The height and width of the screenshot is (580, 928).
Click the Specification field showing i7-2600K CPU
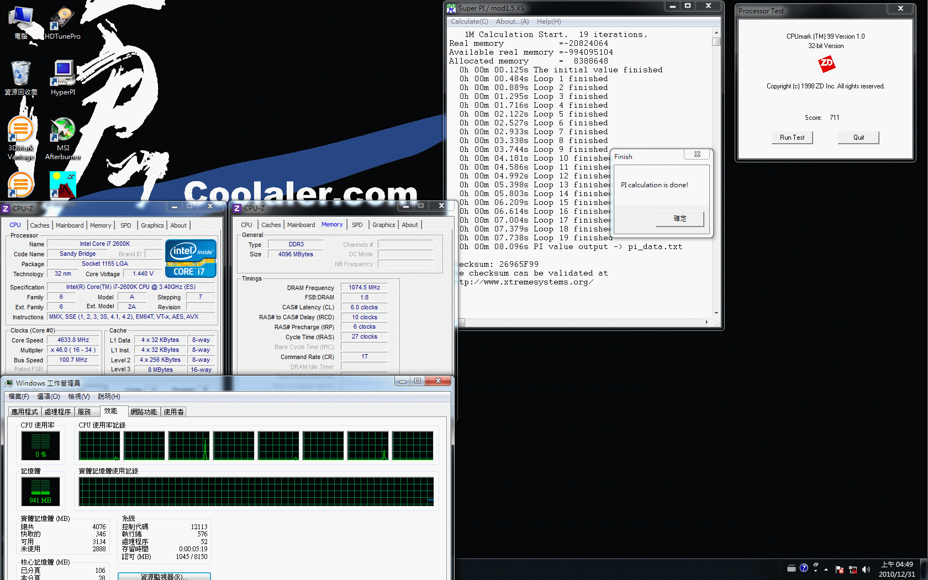click(x=131, y=287)
